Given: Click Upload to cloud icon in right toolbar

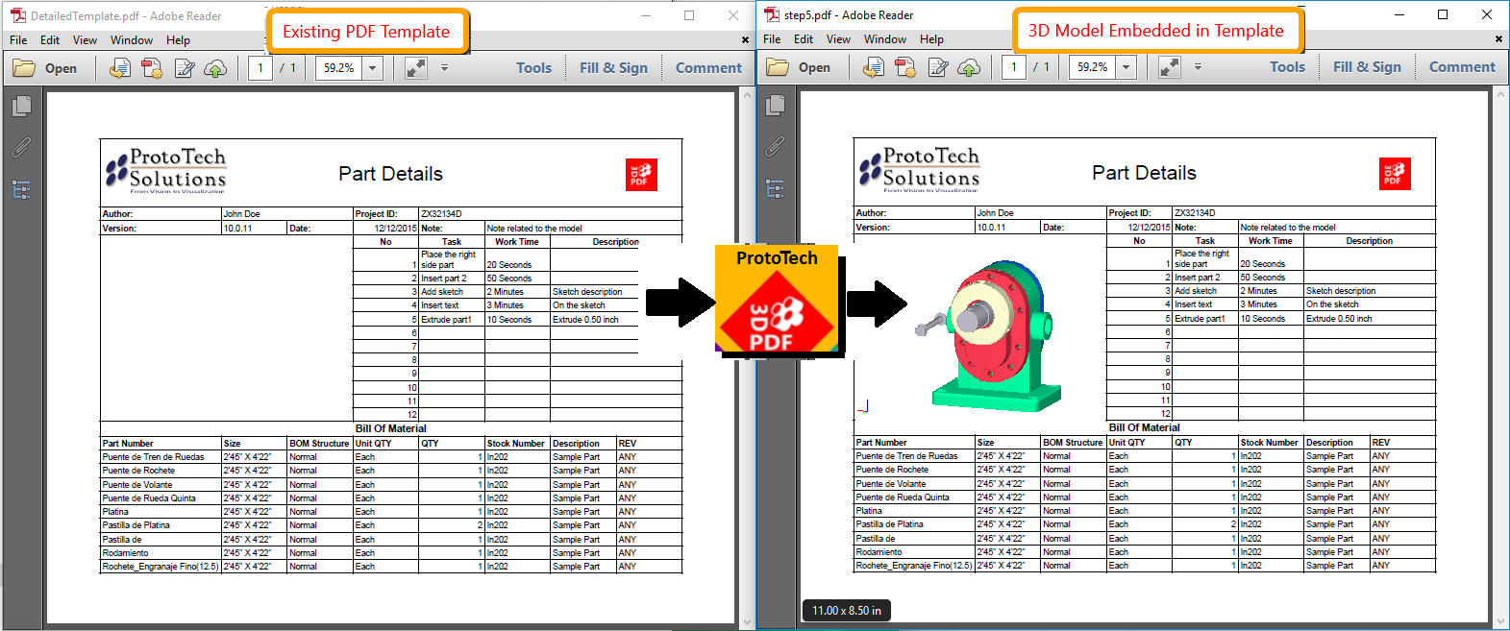Looking at the screenshot, I should [969, 67].
